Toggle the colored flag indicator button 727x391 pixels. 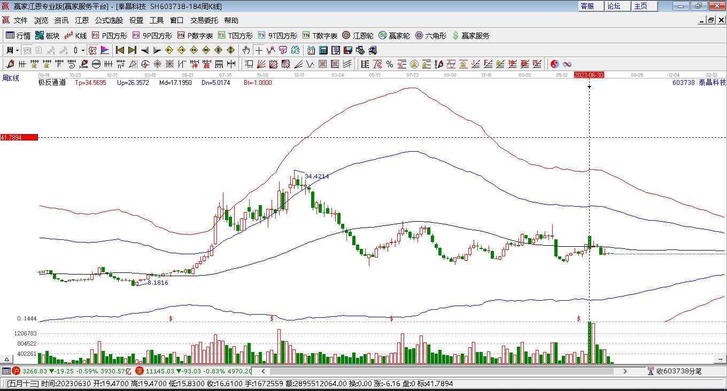105,50
